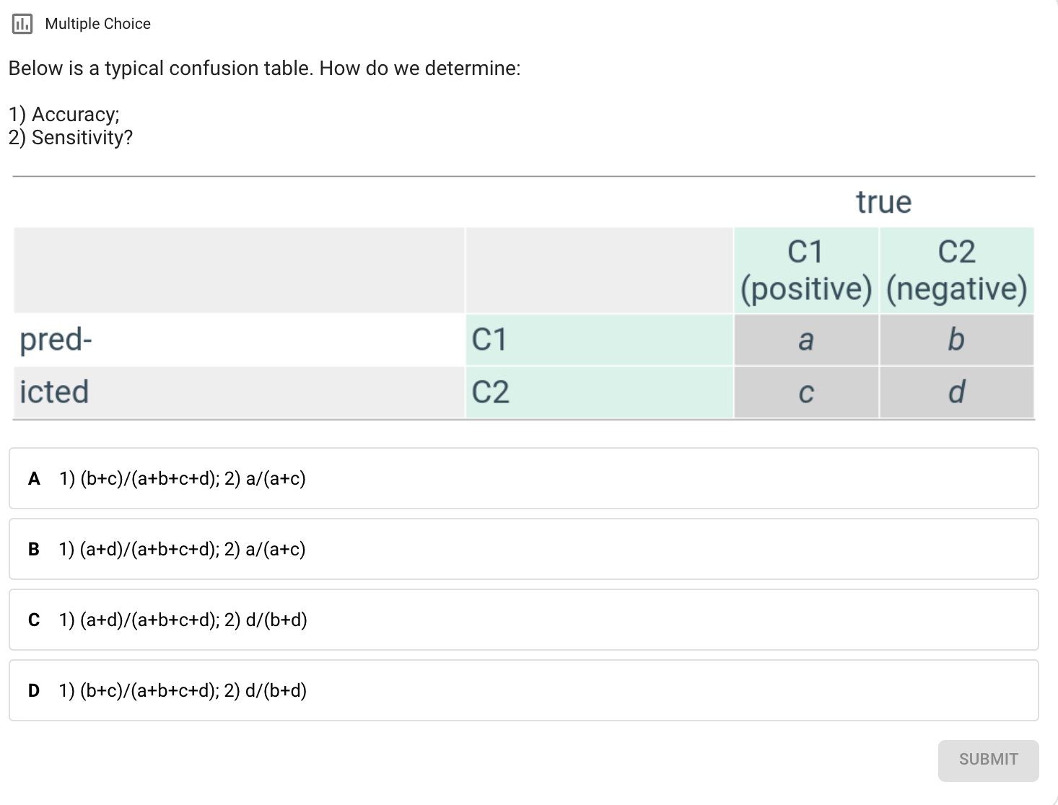The height and width of the screenshot is (805, 1058).
Task: Click the 'pred-' row label
Action: pyautogui.click(x=55, y=340)
